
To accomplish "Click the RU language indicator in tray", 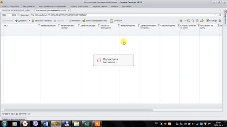I will 156,123.
